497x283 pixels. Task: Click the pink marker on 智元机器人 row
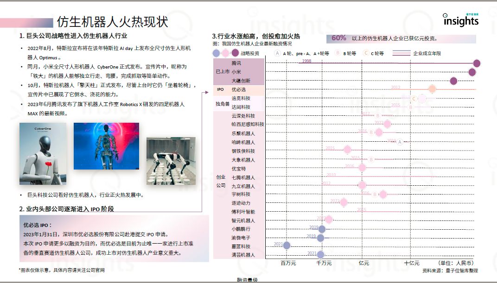pos(329,219)
